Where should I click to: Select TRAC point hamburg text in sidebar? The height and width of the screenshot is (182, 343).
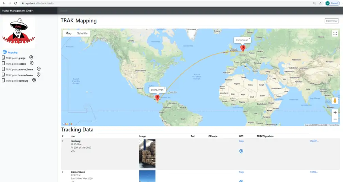[x=17, y=81]
